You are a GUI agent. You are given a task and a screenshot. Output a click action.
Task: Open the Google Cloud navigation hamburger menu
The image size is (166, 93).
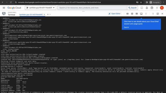[4, 8]
